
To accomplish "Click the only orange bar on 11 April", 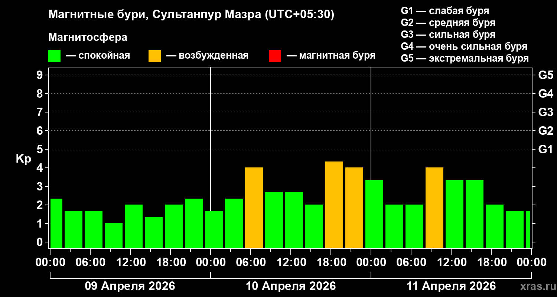I will click(x=434, y=208).
